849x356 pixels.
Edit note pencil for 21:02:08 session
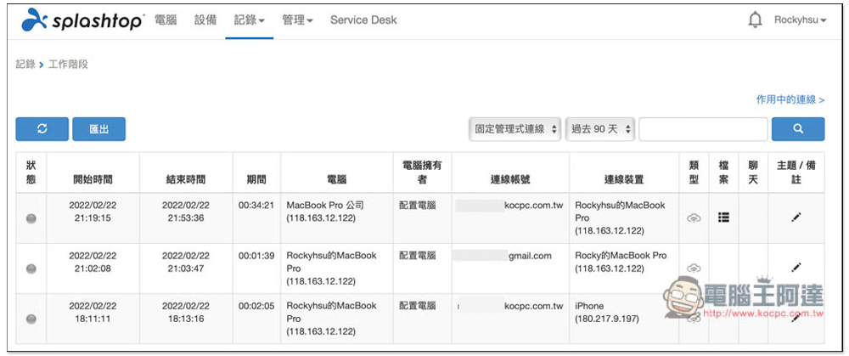coord(796,268)
